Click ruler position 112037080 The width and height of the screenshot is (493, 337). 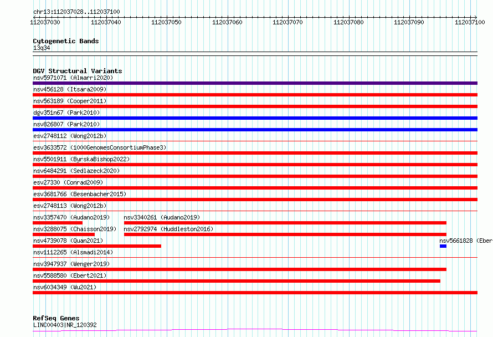[348, 22]
